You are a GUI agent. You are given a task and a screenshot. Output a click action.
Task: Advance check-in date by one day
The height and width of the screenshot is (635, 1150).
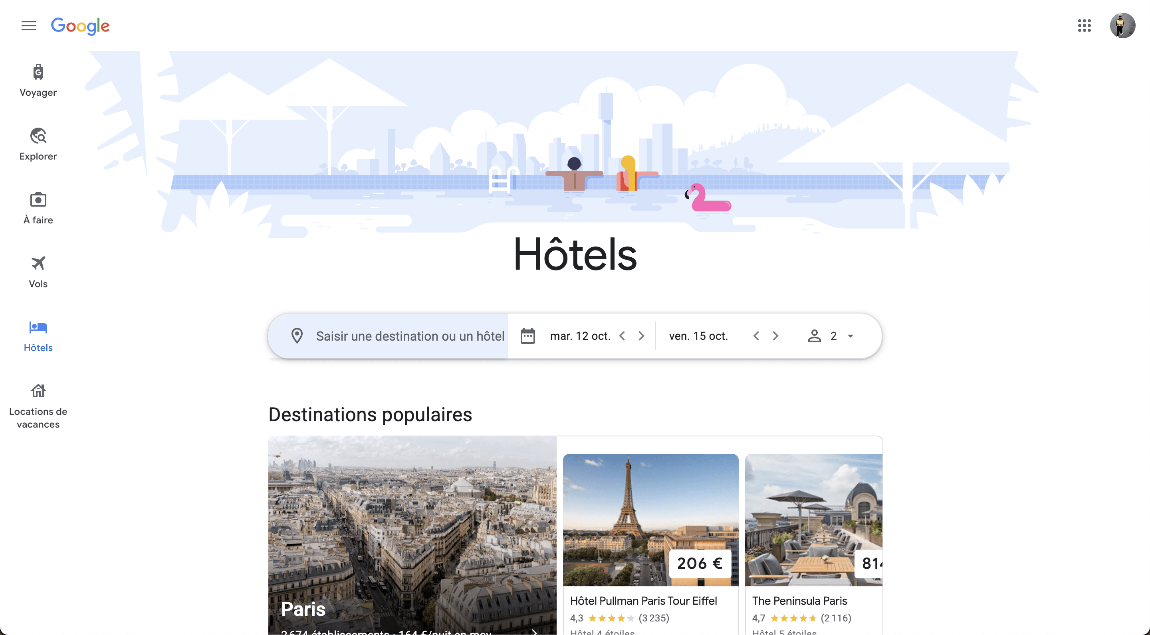[641, 336]
